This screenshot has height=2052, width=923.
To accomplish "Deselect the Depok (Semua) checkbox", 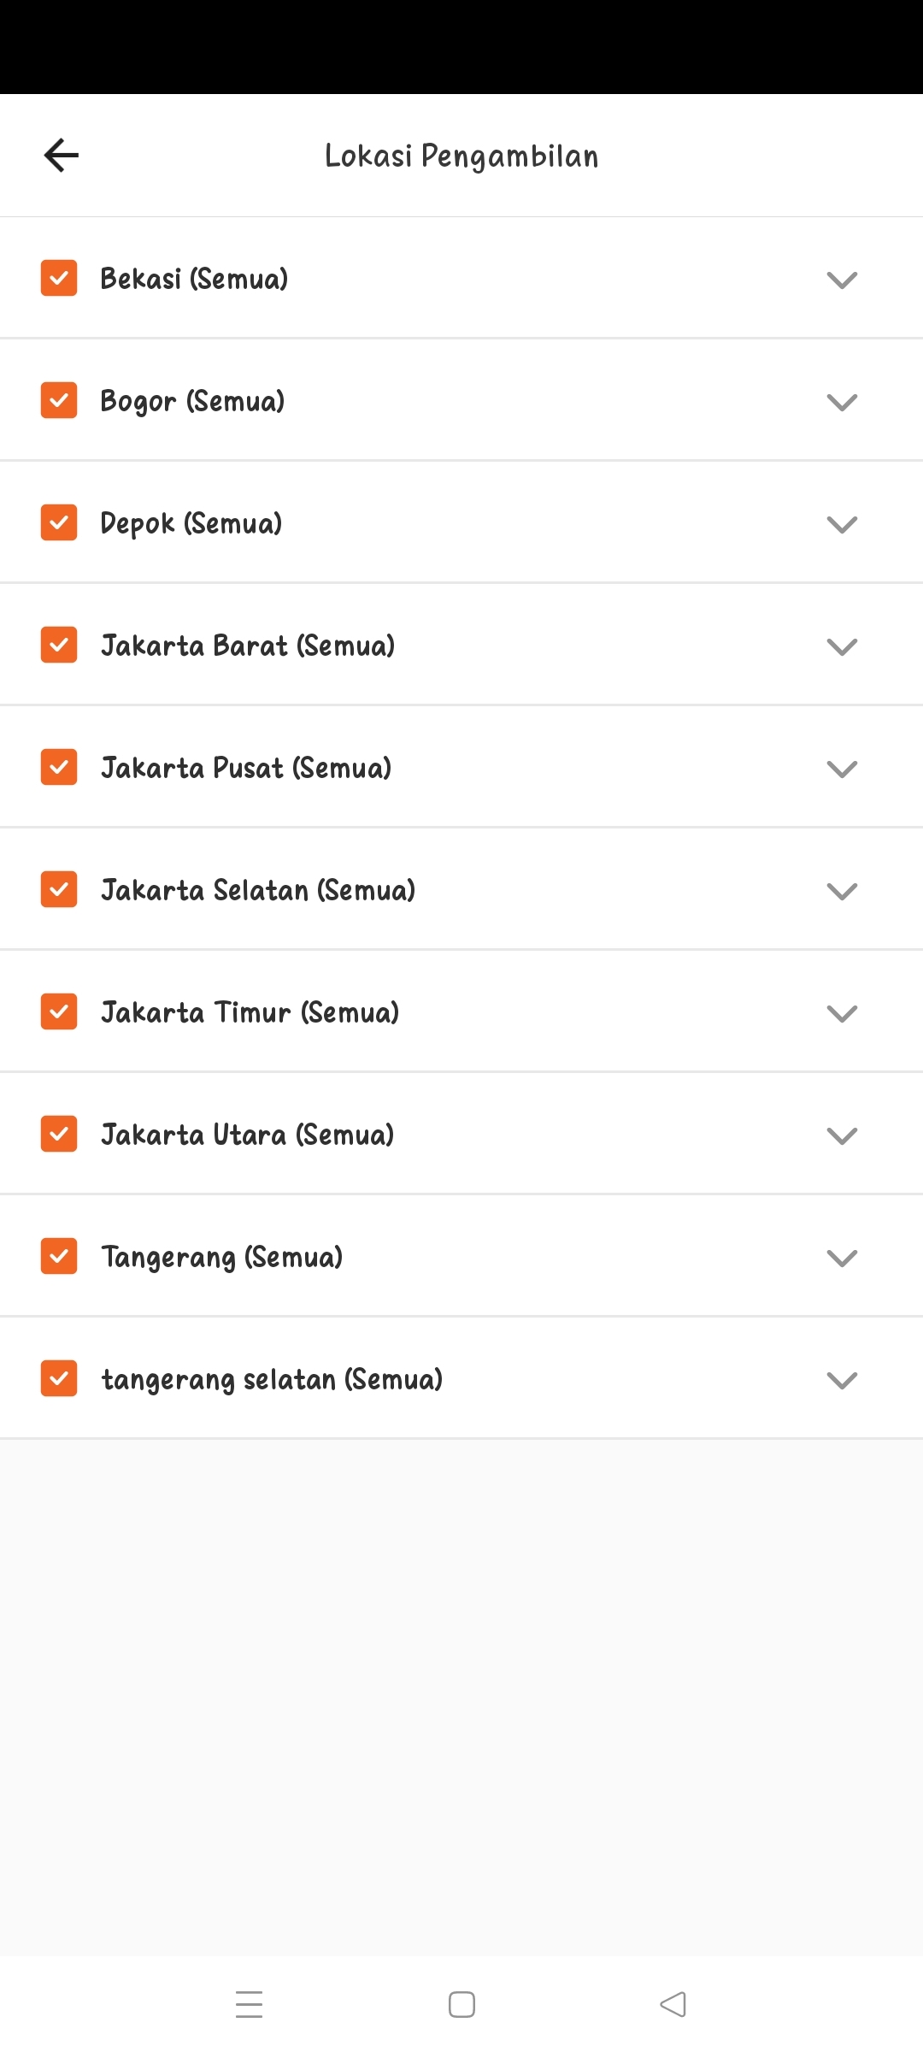I will [59, 522].
